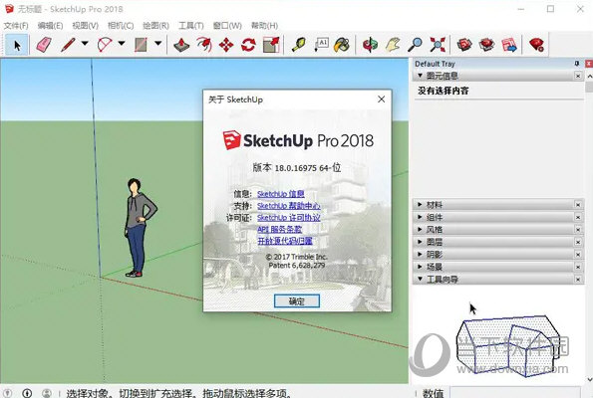The height and width of the screenshot is (398, 593).
Task: Open the Rectangle tool dropdown arrow
Action: [158, 44]
